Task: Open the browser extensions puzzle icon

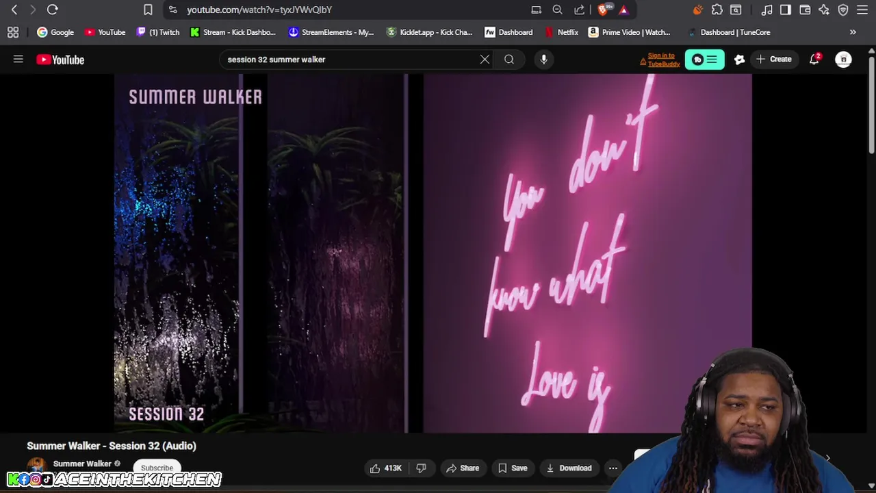Action: [717, 10]
